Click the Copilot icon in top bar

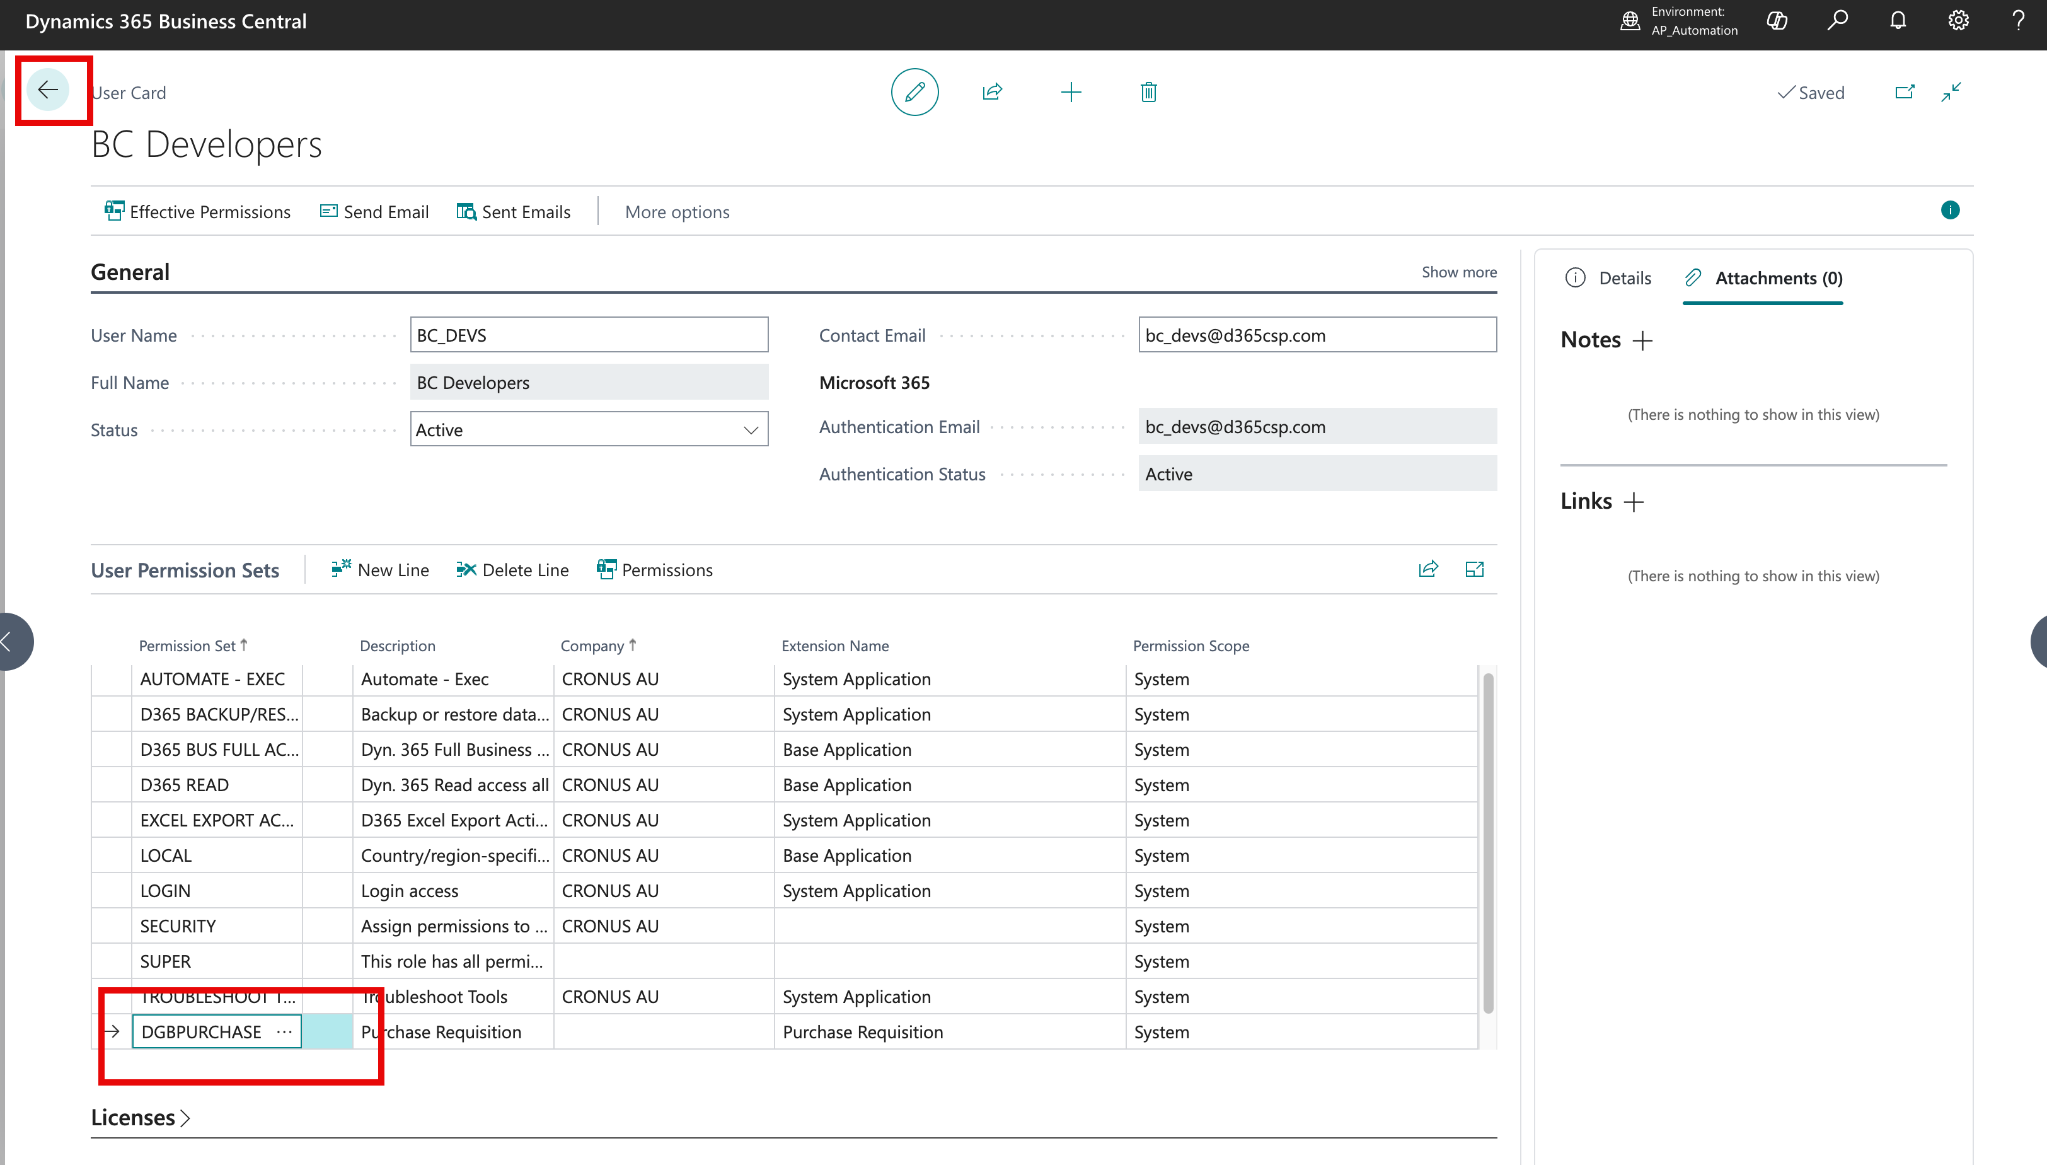click(1777, 21)
